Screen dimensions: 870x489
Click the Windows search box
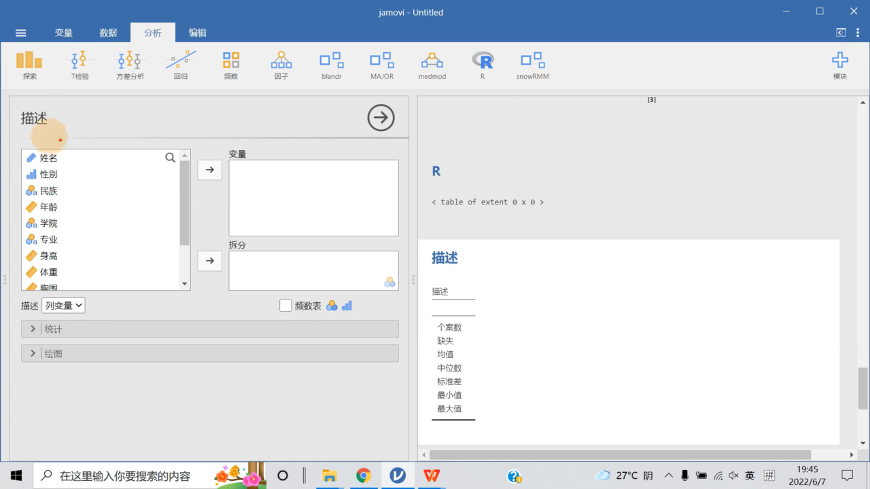(x=150, y=475)
